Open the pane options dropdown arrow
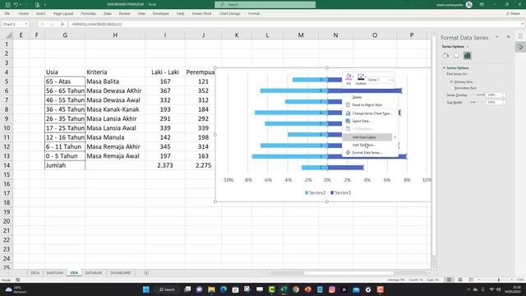The image size is (526, 296). pos(497,36)
